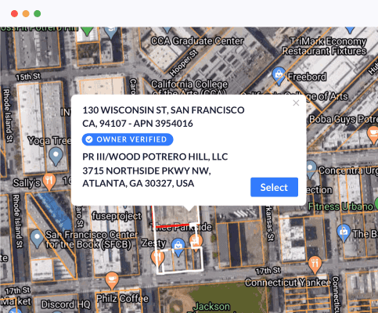
Task: Click PR III/Wood Potrero Hill LLC owner name
Action: (x=155, y=156)
